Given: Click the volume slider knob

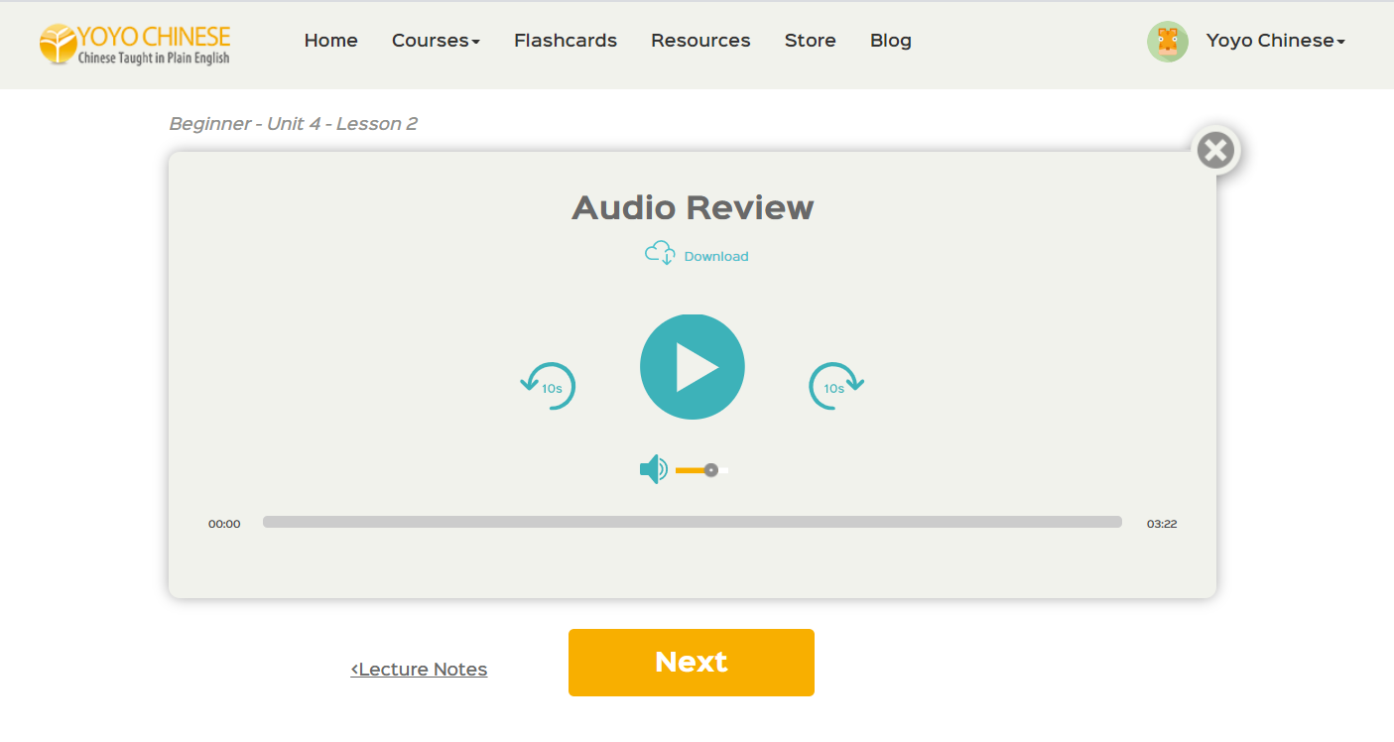Looking at the screenshot, I should click(711, 470).
